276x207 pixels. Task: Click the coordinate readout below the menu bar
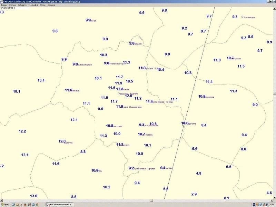[8, 8]
